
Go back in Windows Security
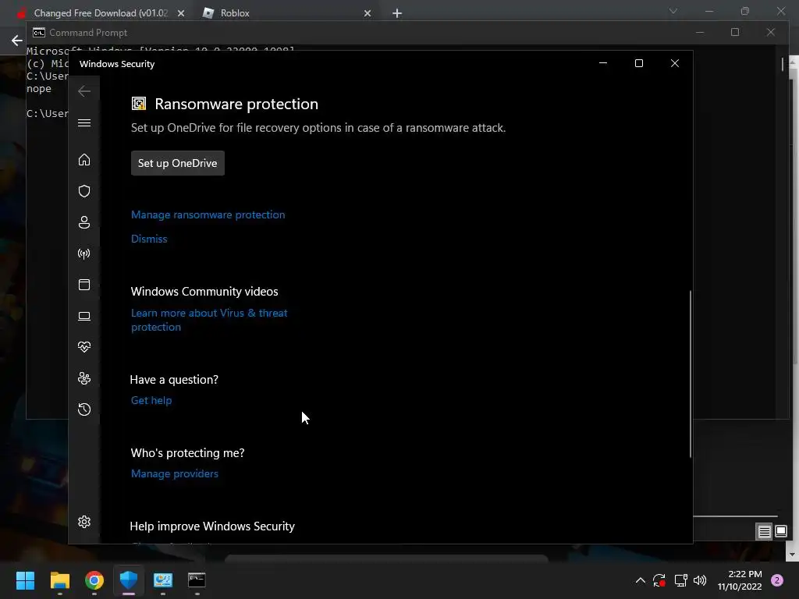pos(84,91)
